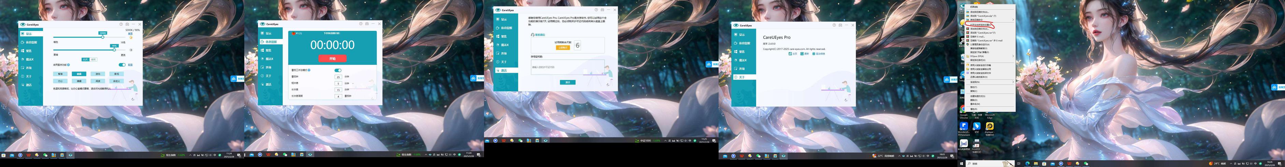This screenshot has height=167, width=1285.
Task: Choose 打开文件所在的位置 in context menu
Action: point(977,24)
